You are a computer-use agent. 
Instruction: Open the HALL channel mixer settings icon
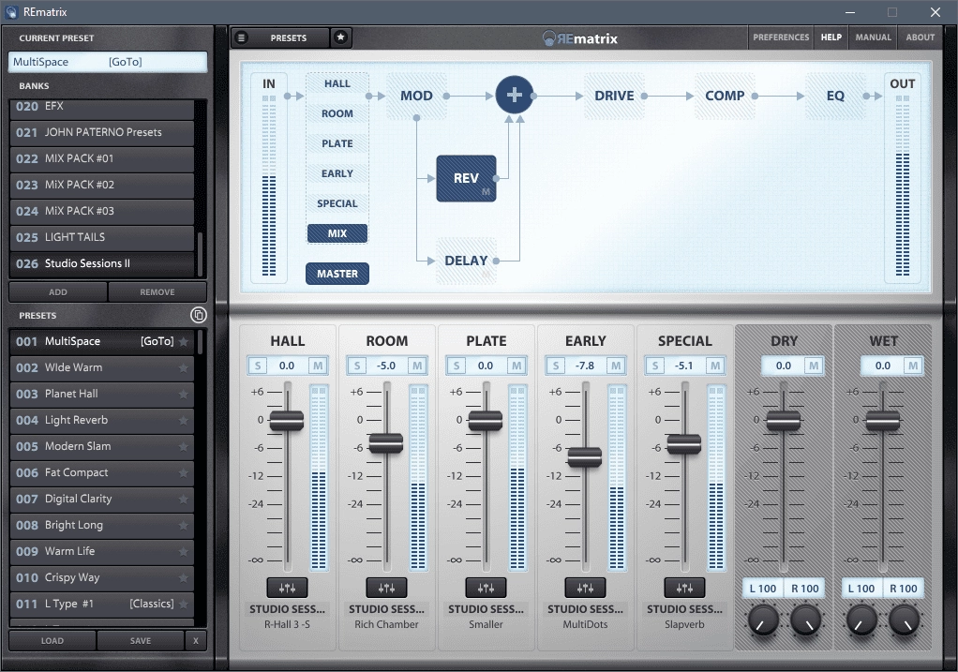click(287, 588)
